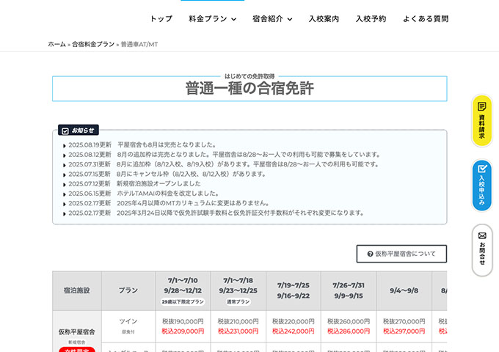The height and width of the screenshot is (352, 499).
Task: Click the お問合せ envelope icon
Action: [x=481, y=236]
